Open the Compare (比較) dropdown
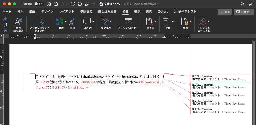This screenshot has height=125, width=256. tap(173, 21)
